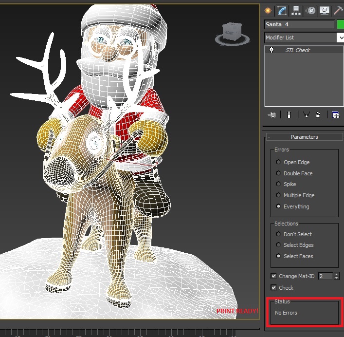Select the Spike radio button

tap(278, 184)
